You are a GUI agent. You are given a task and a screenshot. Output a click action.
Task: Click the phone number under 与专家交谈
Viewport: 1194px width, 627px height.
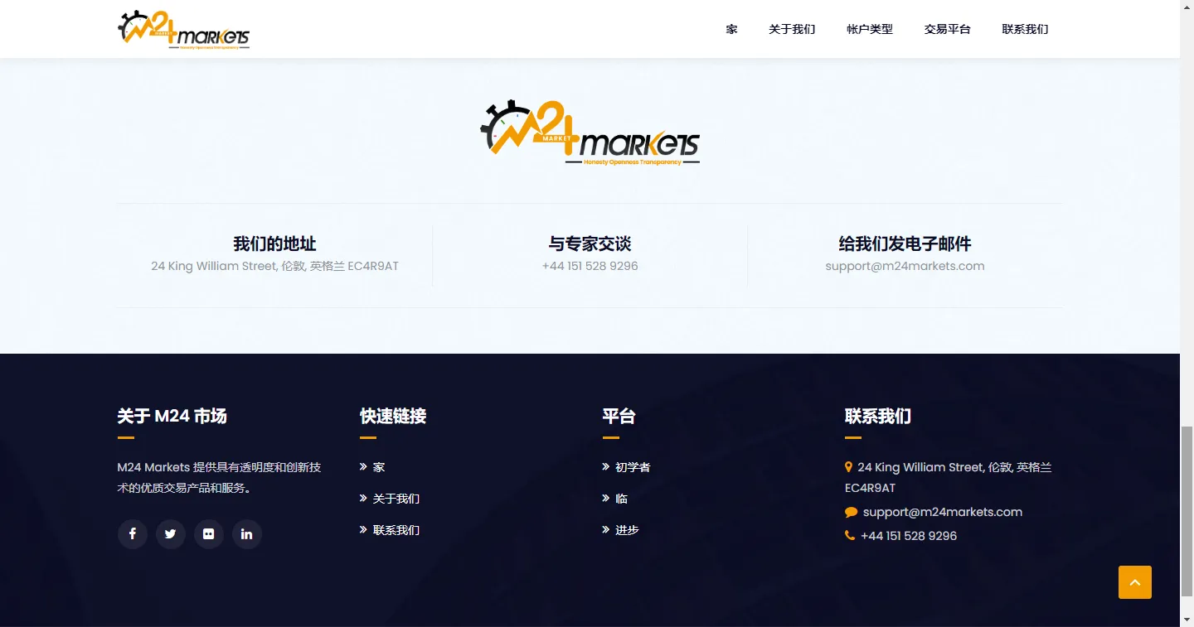click(590, 266)
